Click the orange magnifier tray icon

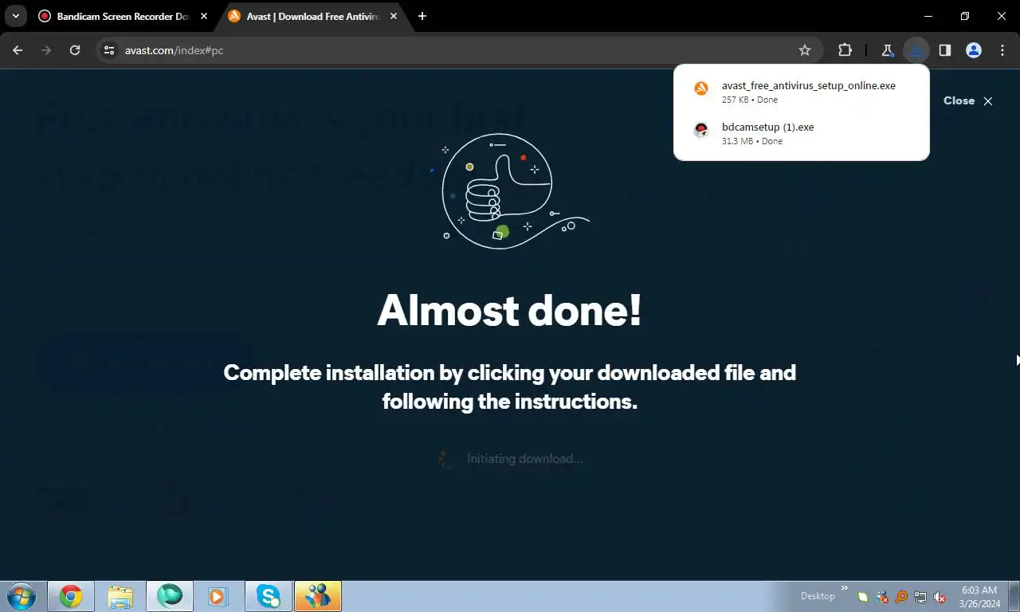point(901,596)
